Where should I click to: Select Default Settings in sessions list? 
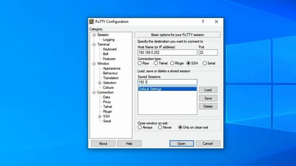pos(167,89)
